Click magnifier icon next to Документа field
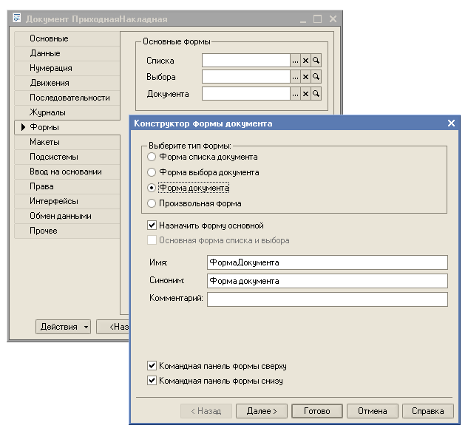Image resolution: width=468 pixels, height=431 pixels. pos(316,94)
